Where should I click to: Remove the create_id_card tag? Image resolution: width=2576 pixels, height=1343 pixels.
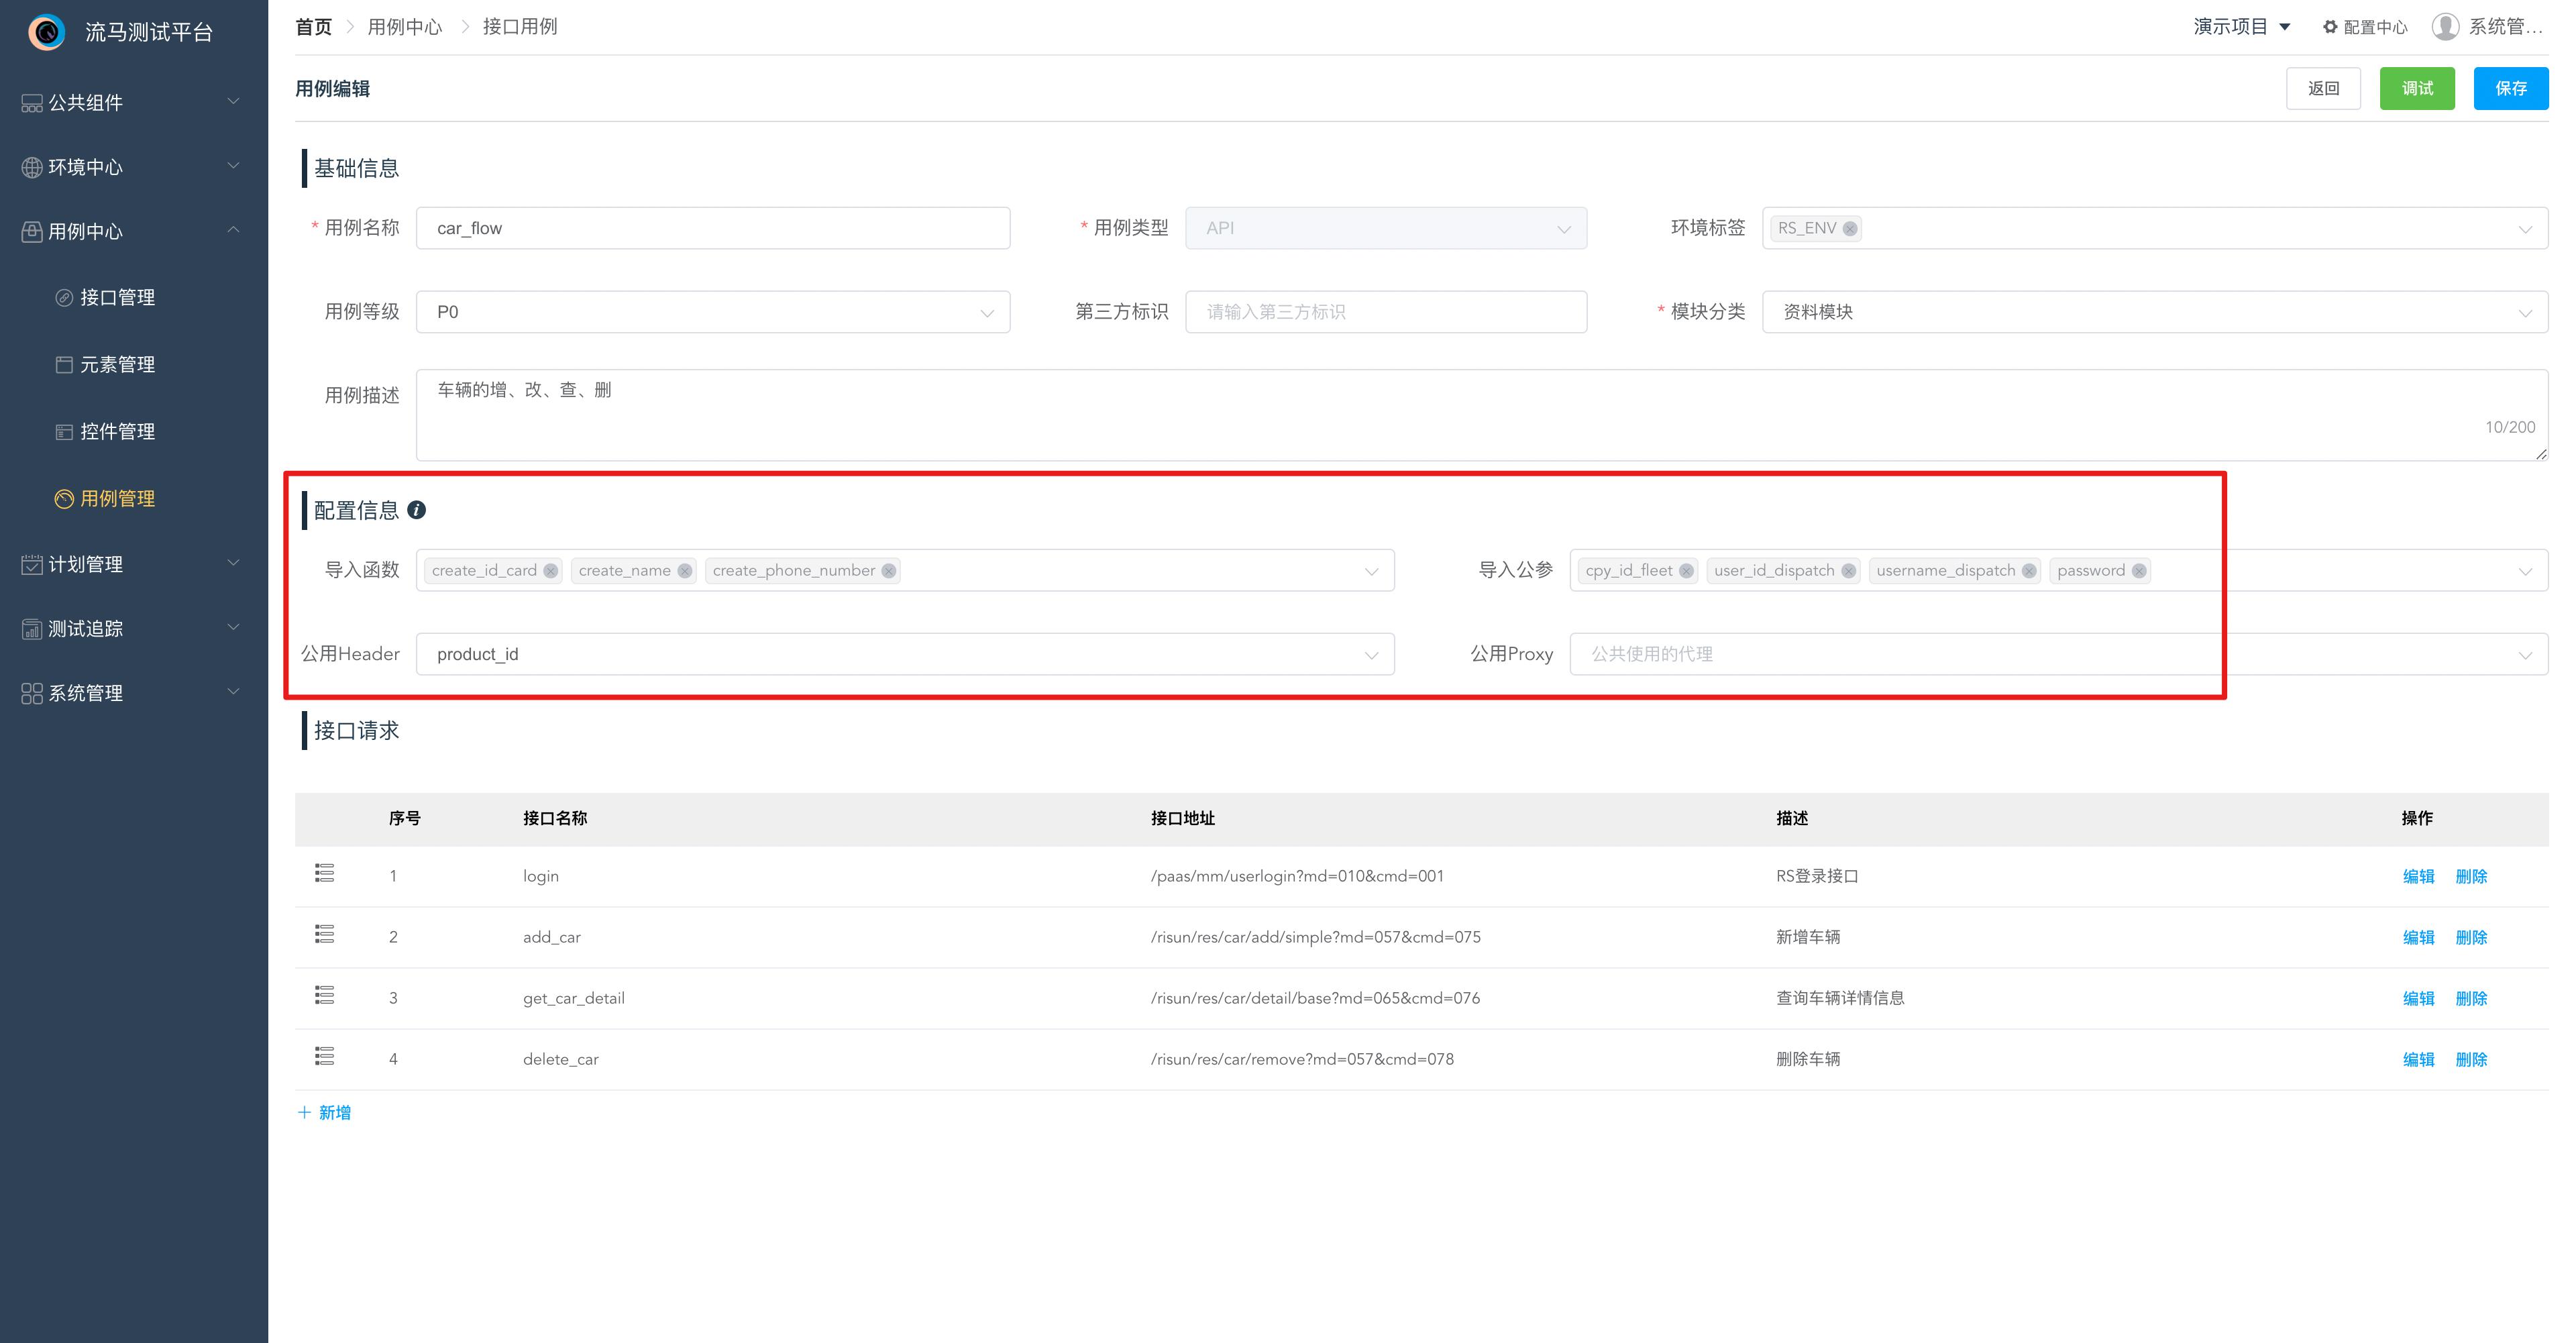(550, 571)
